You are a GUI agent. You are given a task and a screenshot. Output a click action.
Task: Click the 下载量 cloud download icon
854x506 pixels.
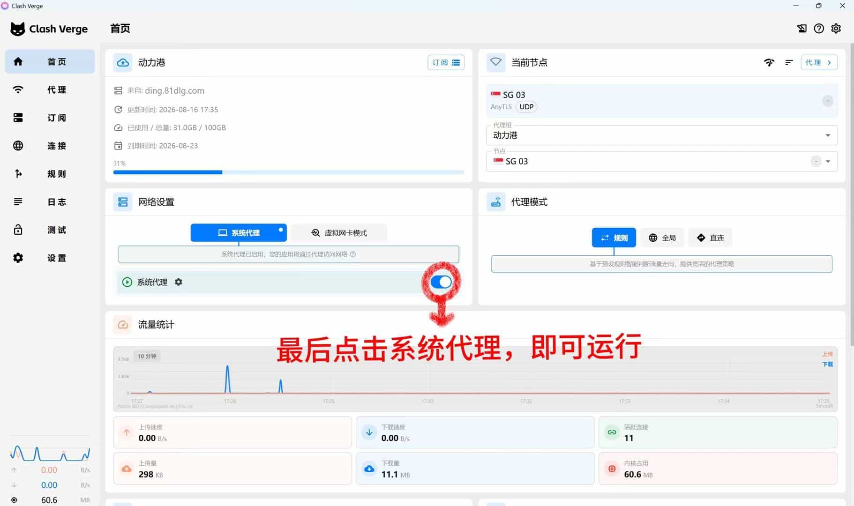click(369, 469)
